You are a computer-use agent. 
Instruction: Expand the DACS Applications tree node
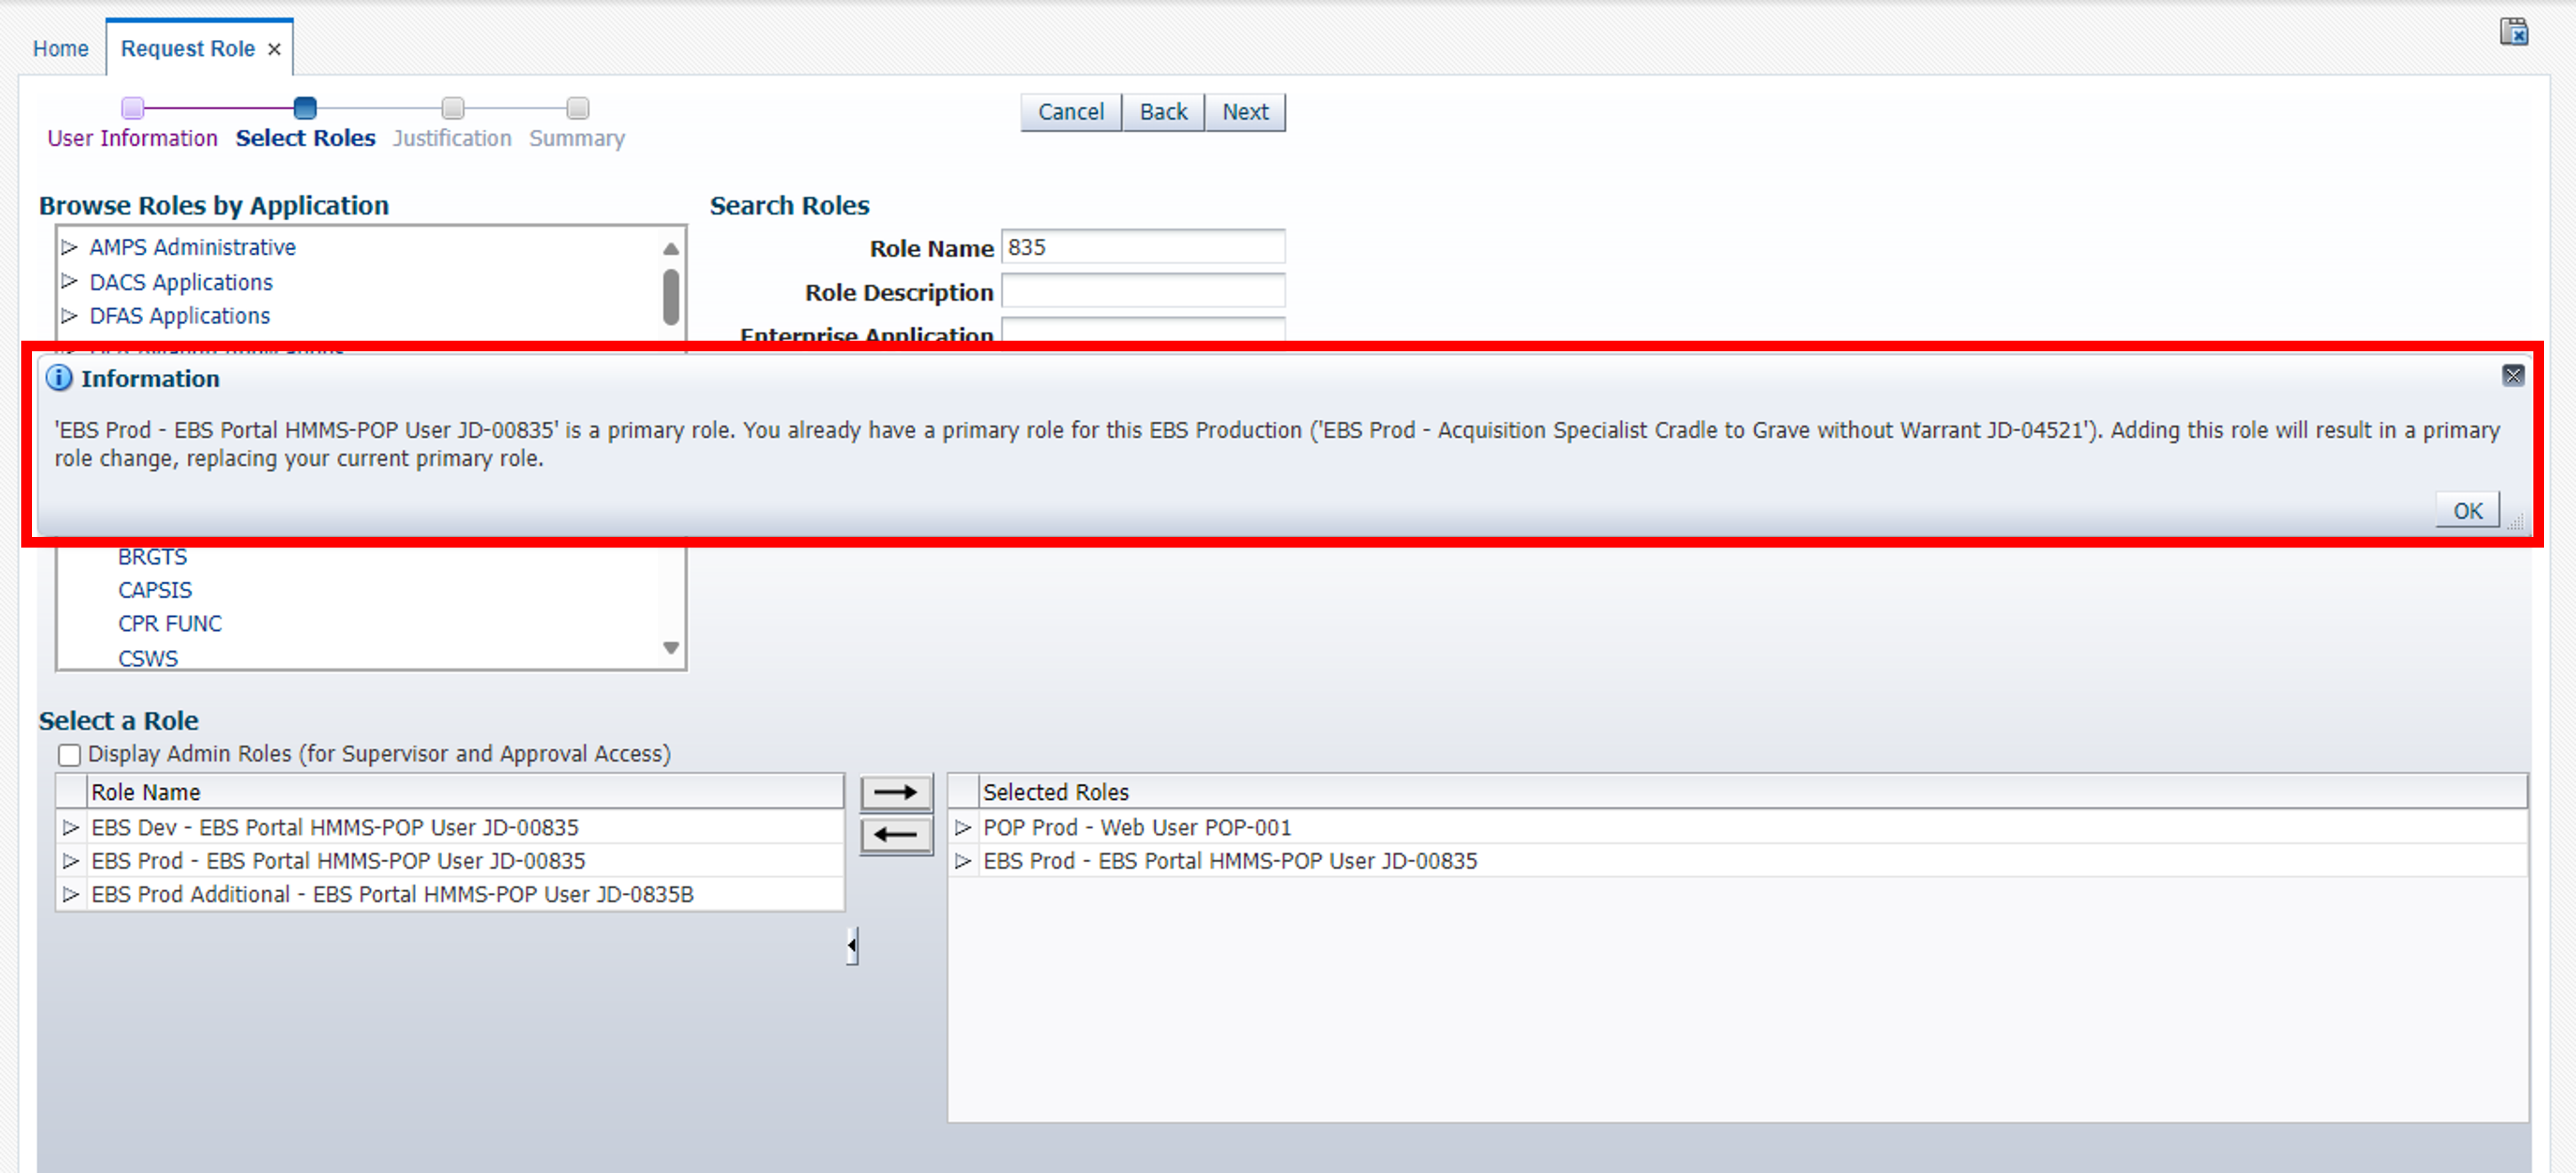[x=70, y=281]
